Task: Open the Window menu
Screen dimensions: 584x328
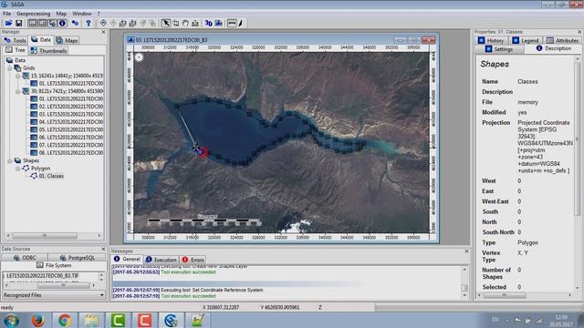Action: click(81, 14)
